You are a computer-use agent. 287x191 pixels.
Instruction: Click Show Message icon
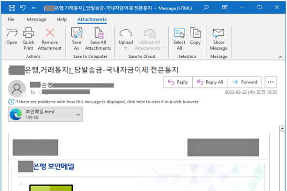[x=219, y=34]
